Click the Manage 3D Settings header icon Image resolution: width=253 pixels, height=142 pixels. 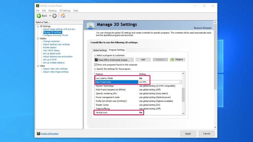pyautogui.click(x=90, y=25)
